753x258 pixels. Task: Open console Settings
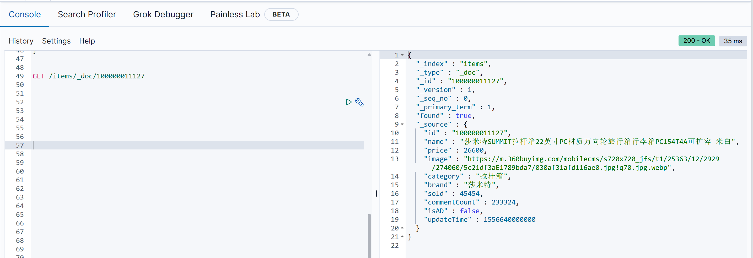tap(56, 41)
